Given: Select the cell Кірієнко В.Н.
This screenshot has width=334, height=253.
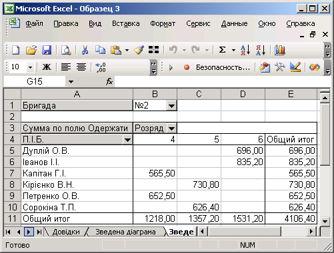Looking at the screenshot, I should (x=77, y=184).
